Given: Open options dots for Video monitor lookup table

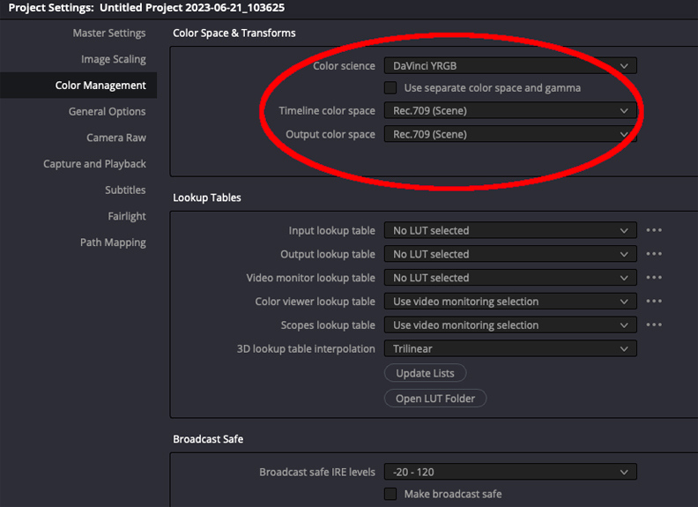Looking at the screenshot, I should pyautogui.click(x=654, y=278).
